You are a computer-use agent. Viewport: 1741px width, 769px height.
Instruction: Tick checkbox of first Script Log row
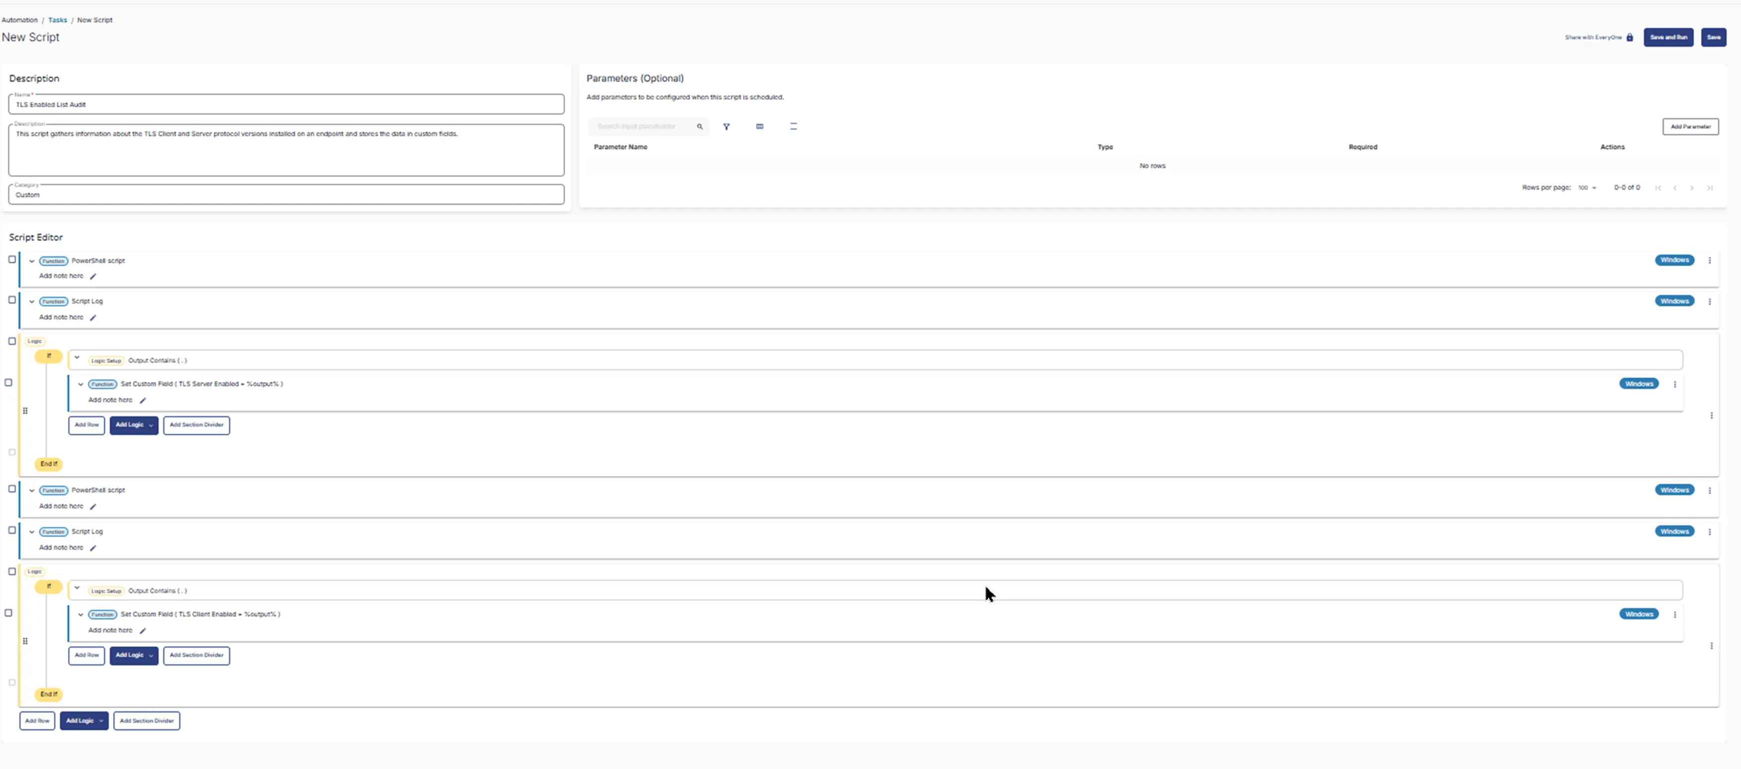pyautogui.click(x=12, y=300)
